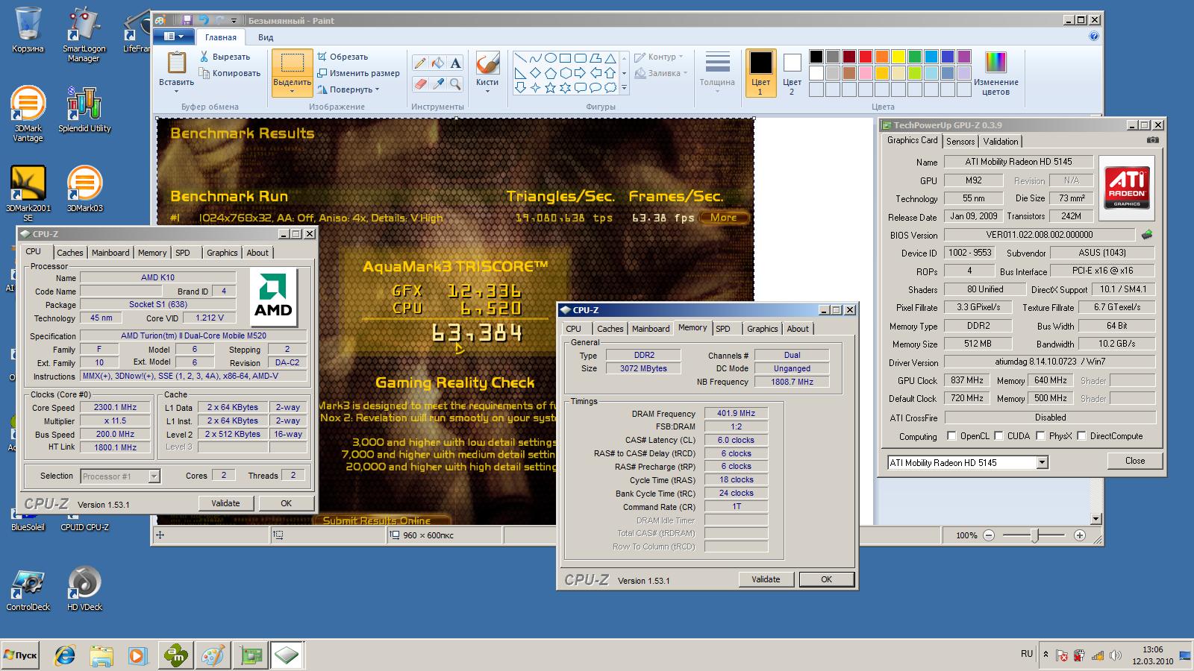Click the volume speaker tray icon
1194x671 pixels.
1116,656
